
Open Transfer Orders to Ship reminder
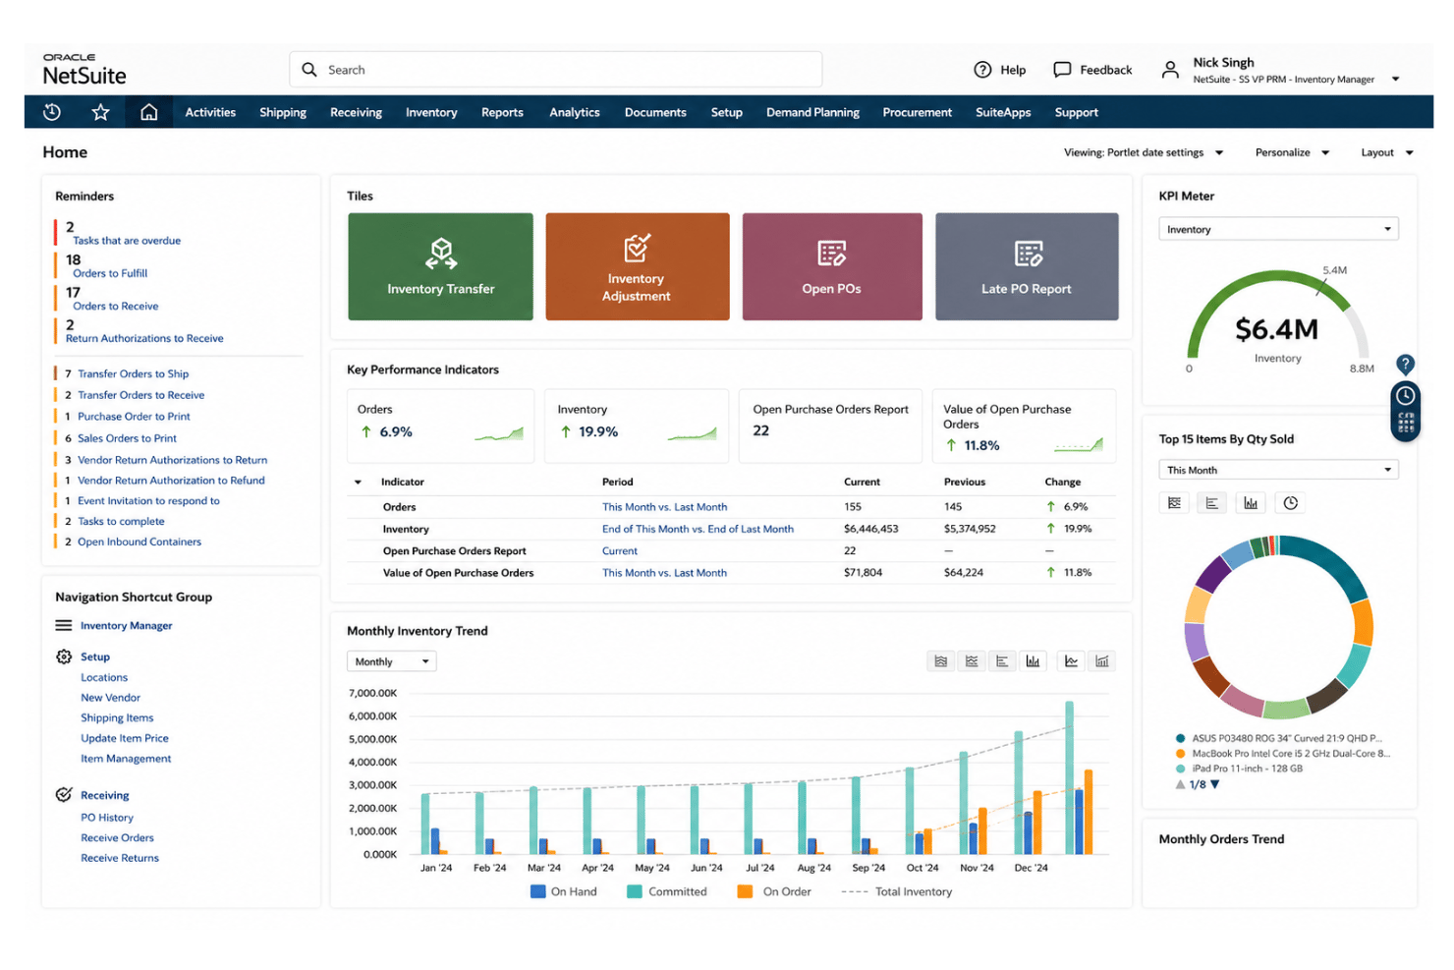pyautogui.click(x=134, y=373)
